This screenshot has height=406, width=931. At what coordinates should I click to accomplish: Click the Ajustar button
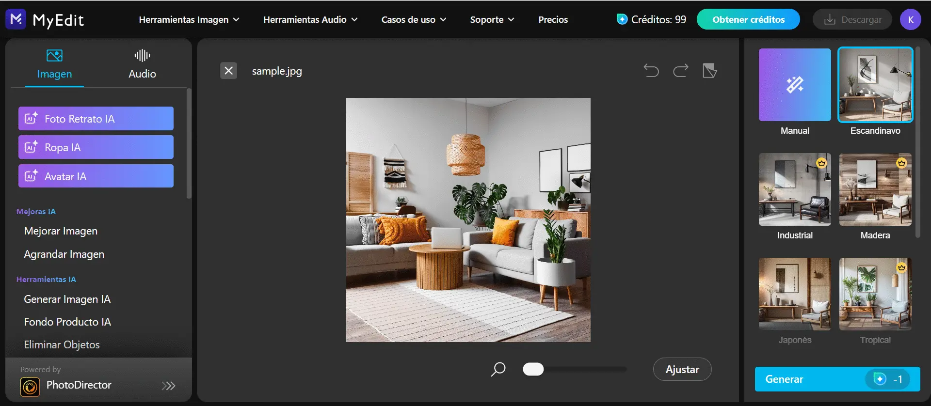682,369
